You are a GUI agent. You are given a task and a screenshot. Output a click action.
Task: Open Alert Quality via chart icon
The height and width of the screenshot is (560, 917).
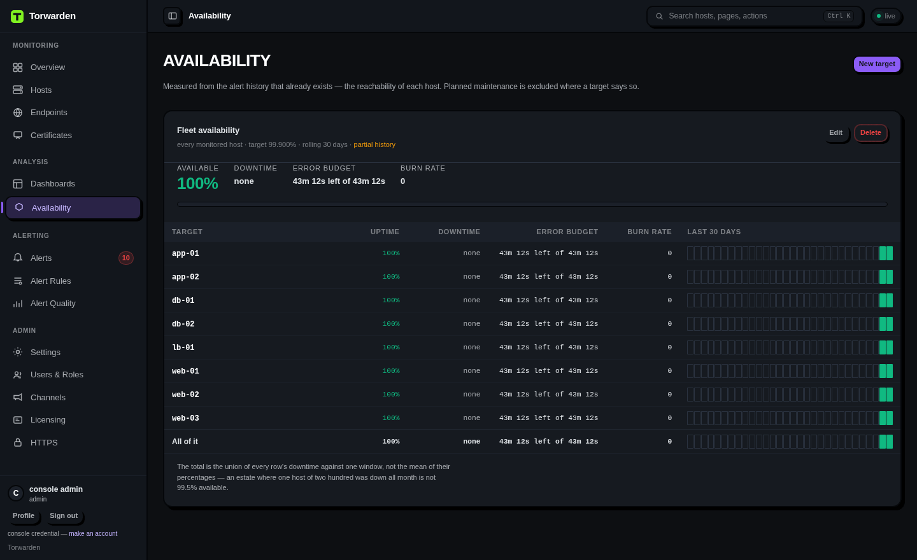point(18,304)
